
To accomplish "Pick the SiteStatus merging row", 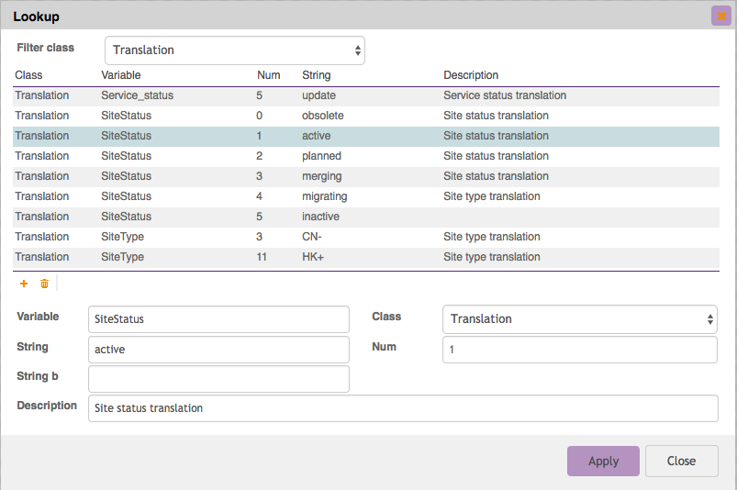I will pyautogui.click(x=365, y=176).
